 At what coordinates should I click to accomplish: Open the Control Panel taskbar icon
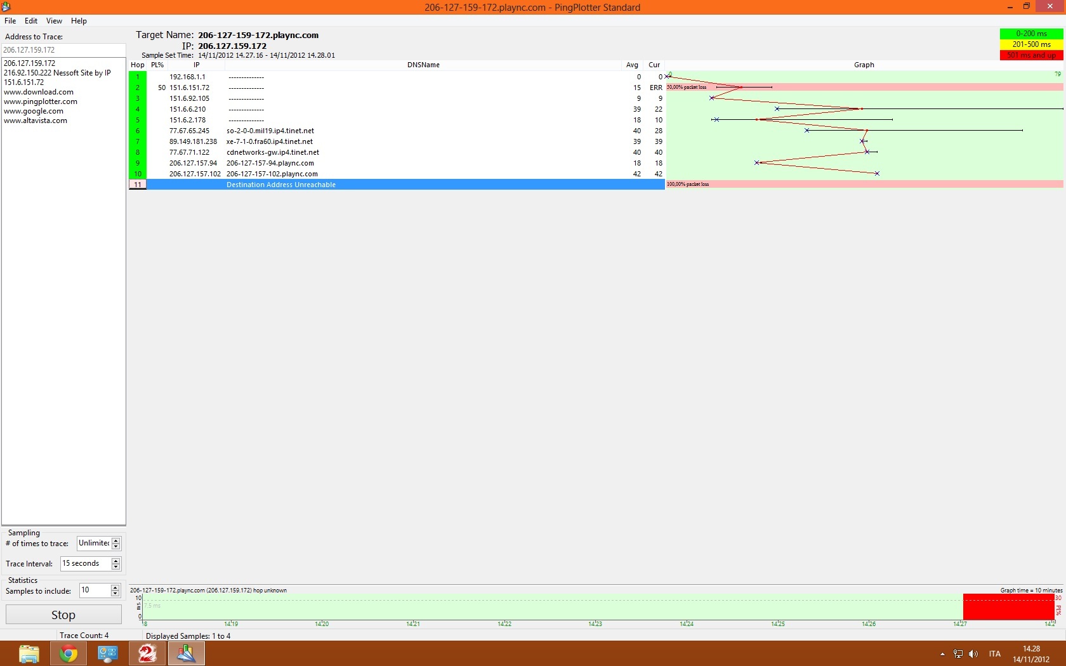pos(108,653)
